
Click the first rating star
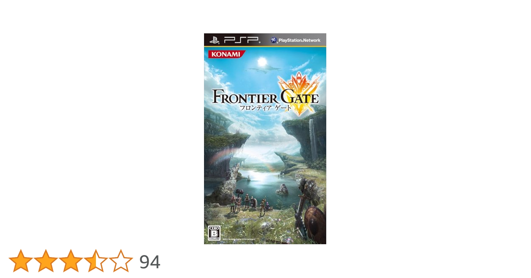click(21, 261)
